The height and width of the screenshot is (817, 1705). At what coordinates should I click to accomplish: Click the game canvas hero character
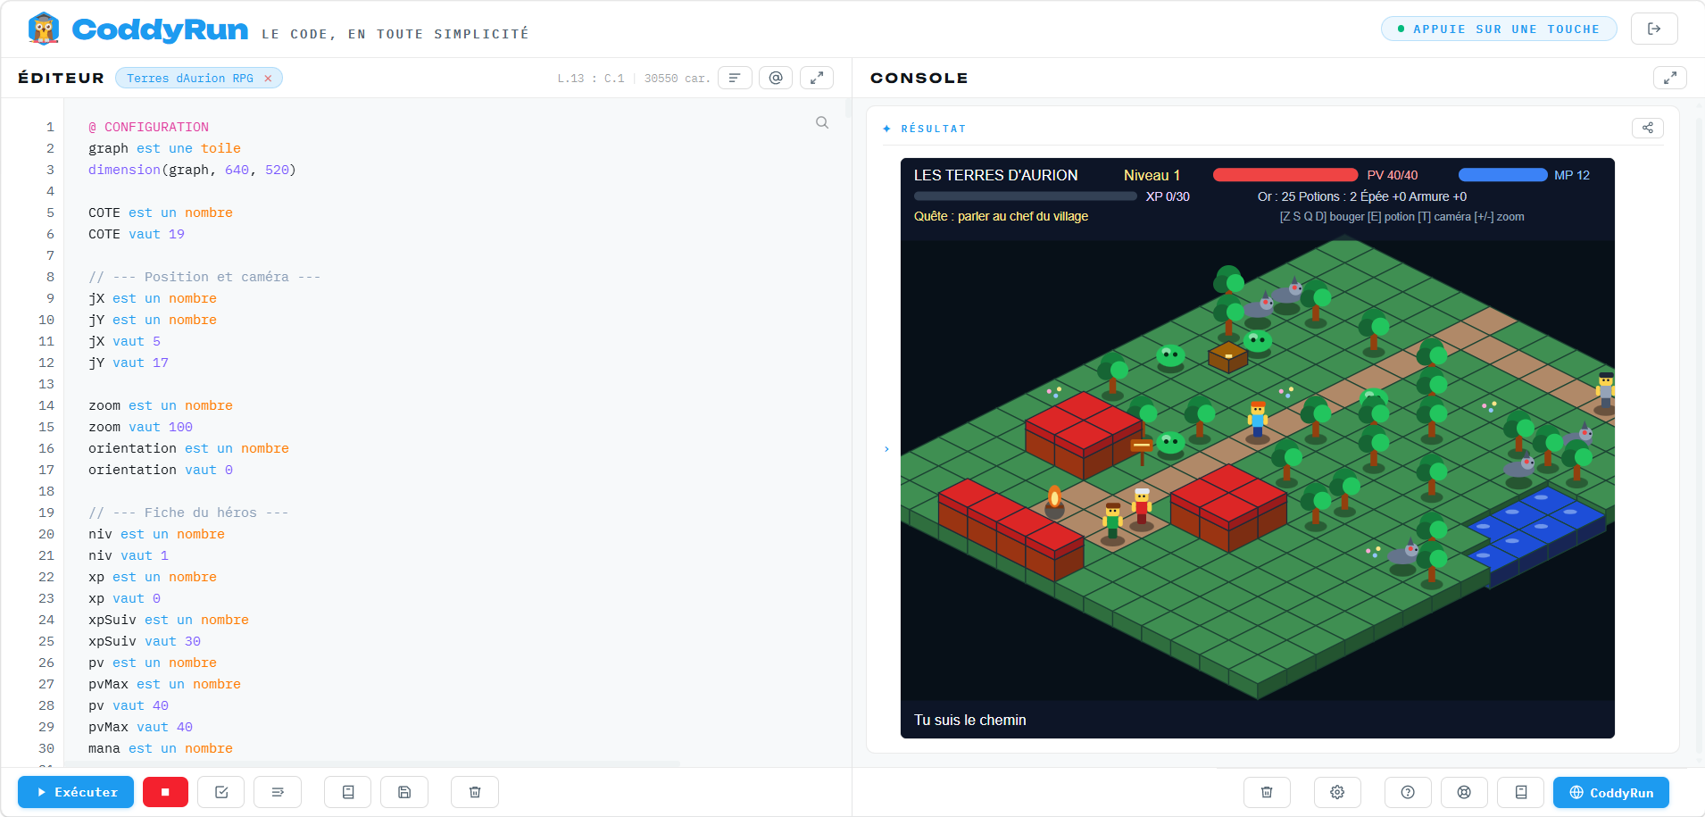pyautogui.click(x=1258, y=421)
